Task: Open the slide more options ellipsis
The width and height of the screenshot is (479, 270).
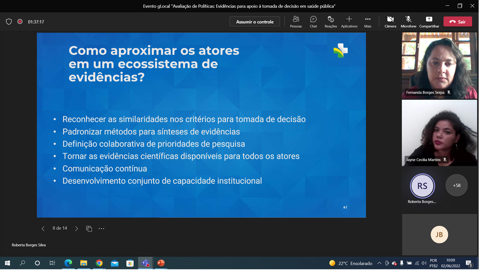Action: (101, 228)
